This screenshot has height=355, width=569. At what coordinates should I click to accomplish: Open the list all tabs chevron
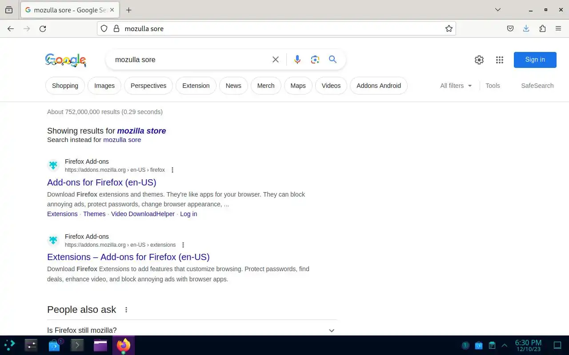point(498,10)
